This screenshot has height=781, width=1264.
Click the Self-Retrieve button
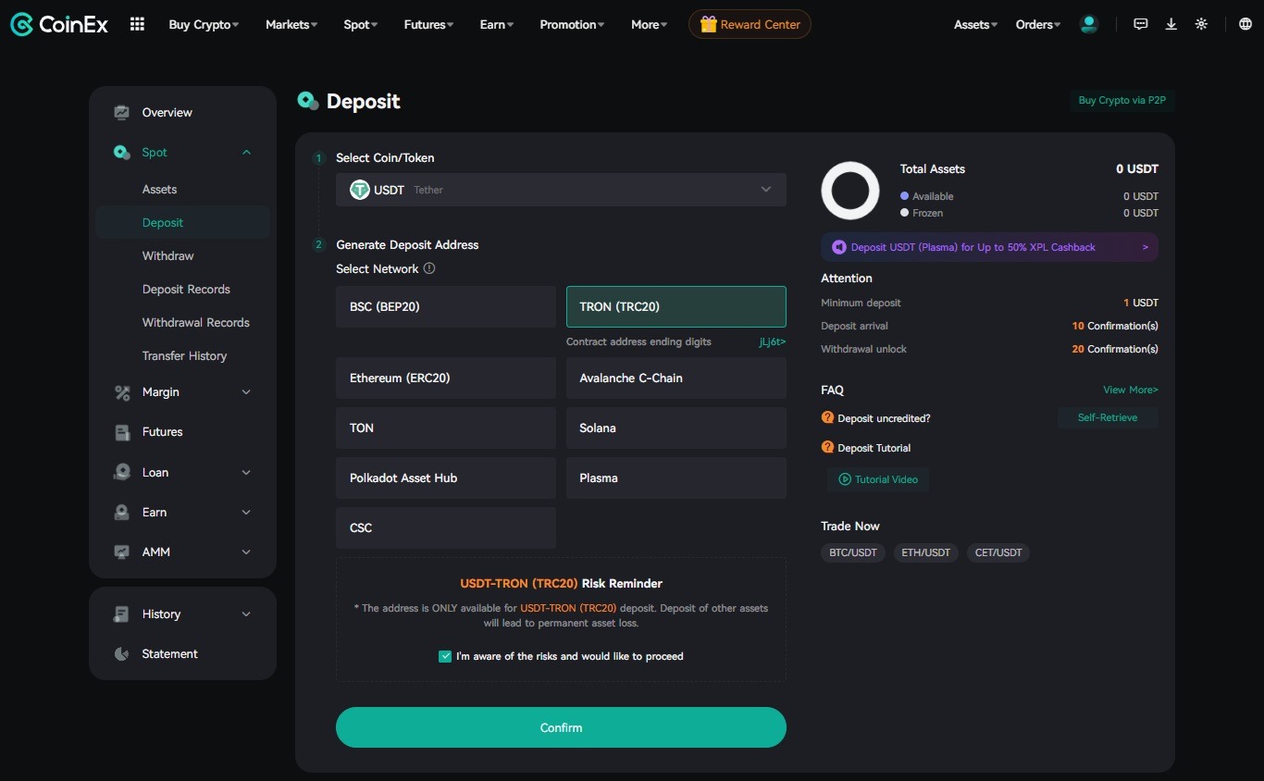(1107, 418)
